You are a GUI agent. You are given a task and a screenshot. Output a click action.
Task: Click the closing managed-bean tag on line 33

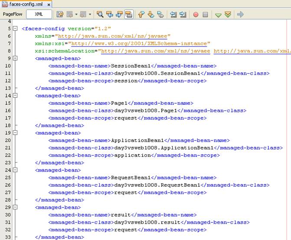[59, 237]
